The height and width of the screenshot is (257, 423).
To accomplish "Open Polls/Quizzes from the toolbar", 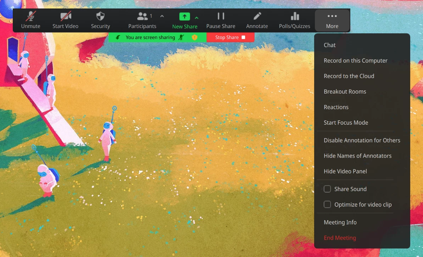I will pos(295,20).
